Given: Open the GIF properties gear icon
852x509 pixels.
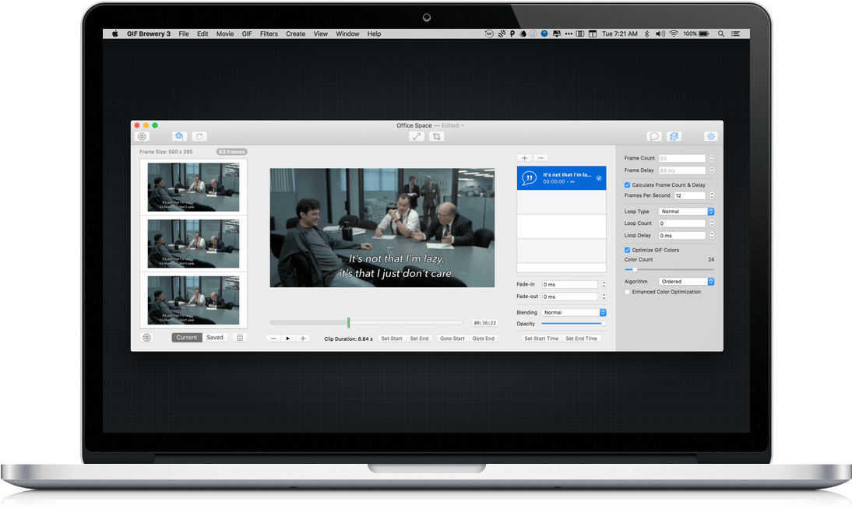Looking at the screenshot, I should pos(711,136).
